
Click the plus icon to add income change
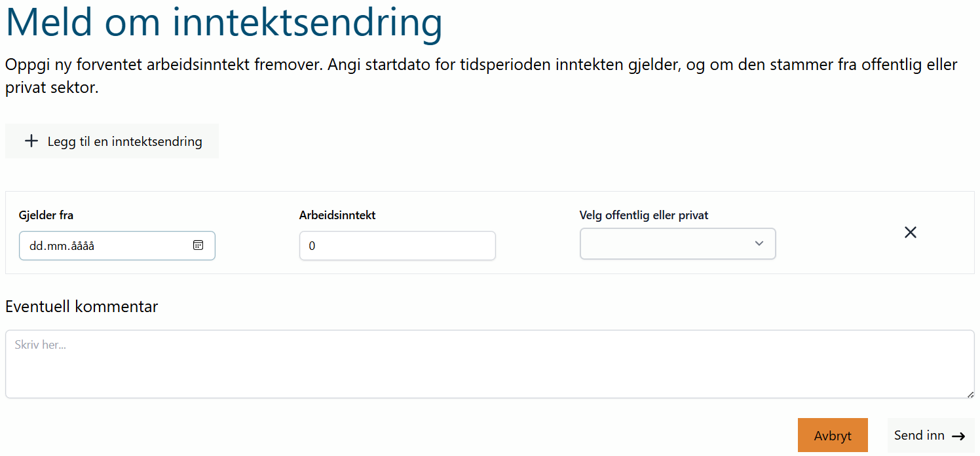(x=31, y=141)
